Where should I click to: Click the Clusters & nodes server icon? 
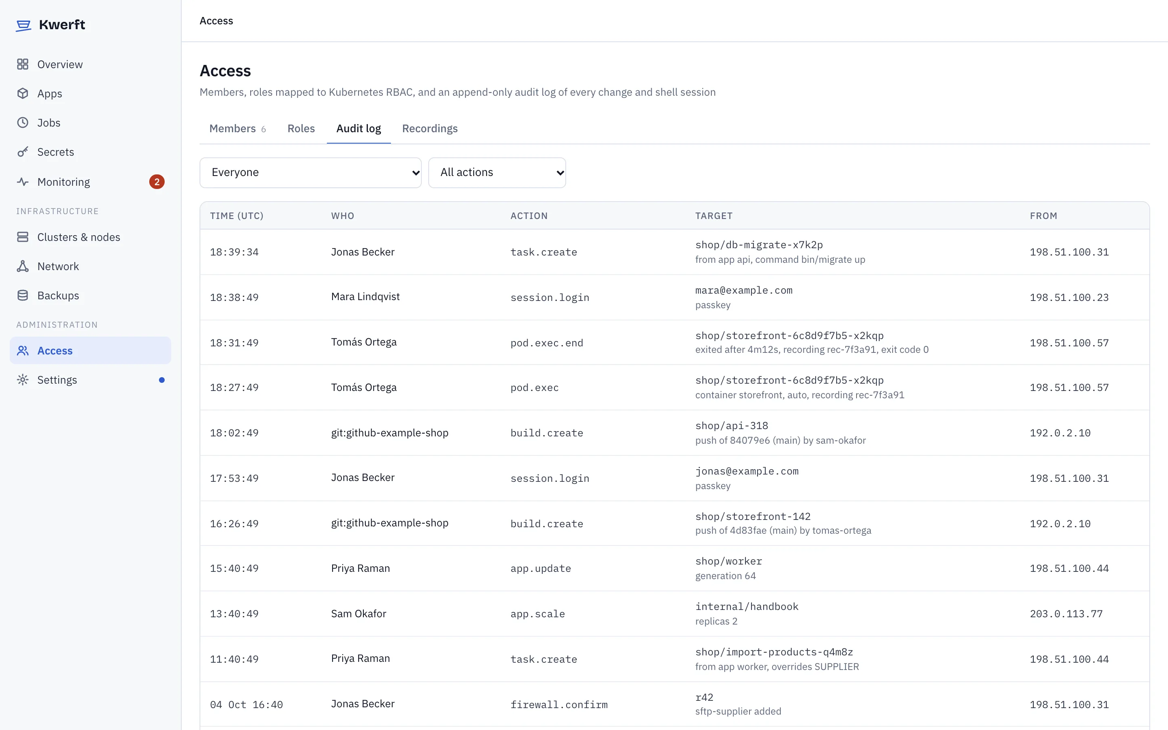pyautogui.click(x=23, y=237)
